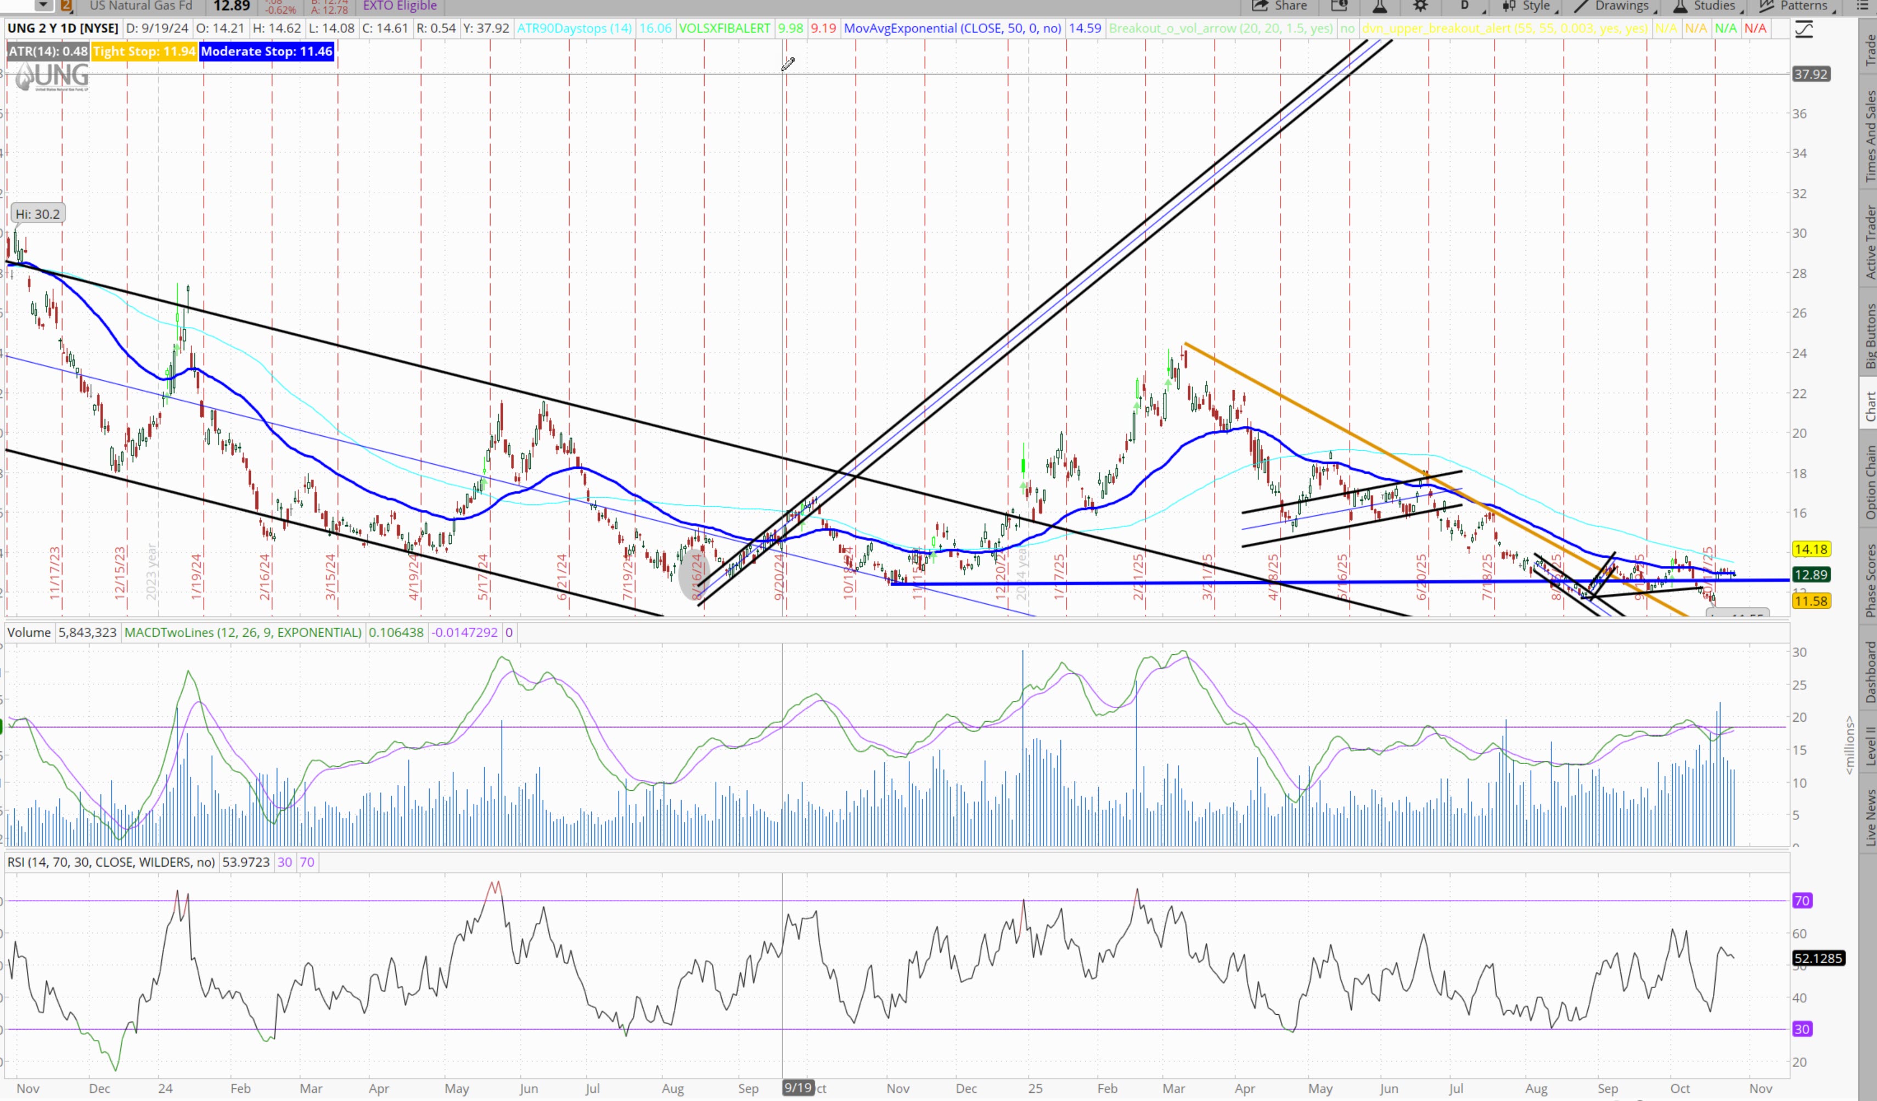This screenshot has width=1877, height=1101.
Task: Click the chart scale curve icon
Action: (1804, 30)
